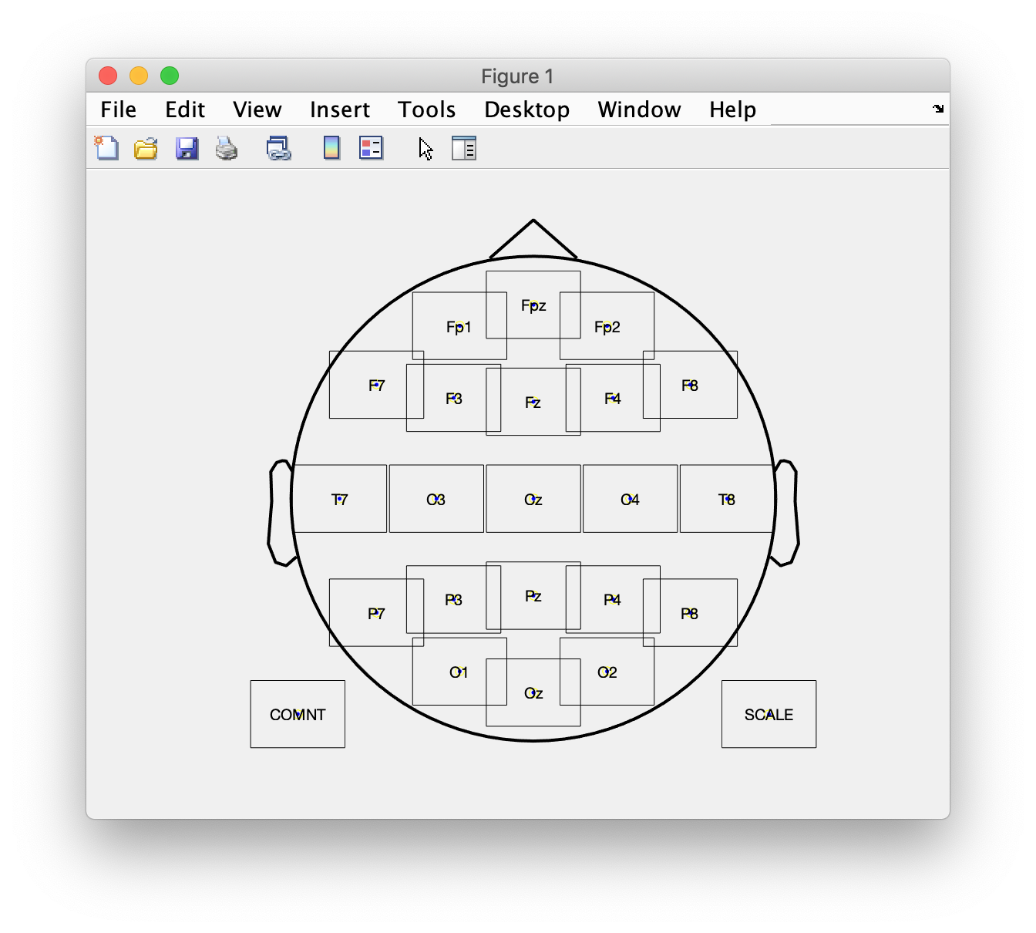This screenshot has height=933, width=1036.
Task: Click the Oz electrode label
Action: [533, 693]
